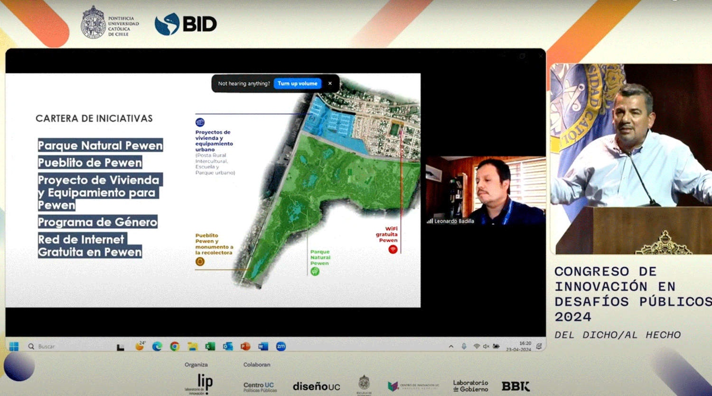This screenshot has width=712, height=396.
Task: Select Proyecto de Vivienda y Equipamiento text
Action: [x=100, y=192]
